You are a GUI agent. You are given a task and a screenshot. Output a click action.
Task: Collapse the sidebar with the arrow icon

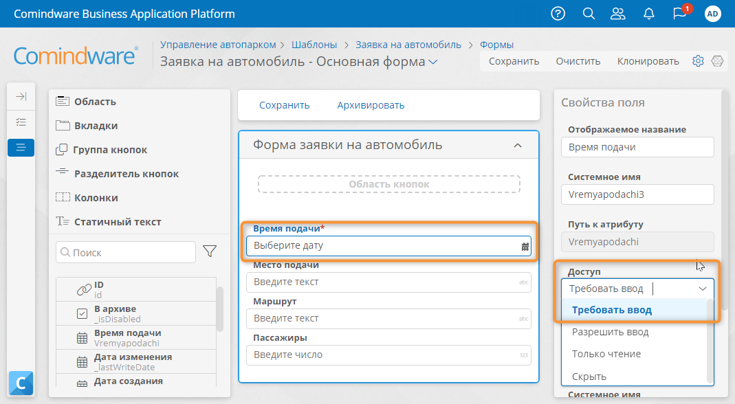click(x=21, y=97)
